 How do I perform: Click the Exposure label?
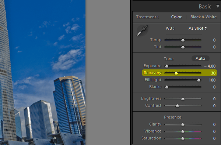152,66
